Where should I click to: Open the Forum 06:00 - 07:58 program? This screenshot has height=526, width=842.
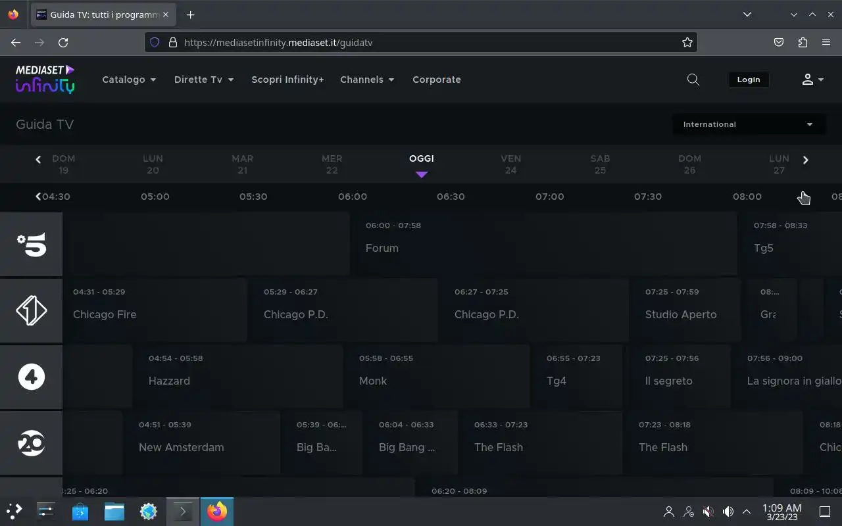[546, 243]
